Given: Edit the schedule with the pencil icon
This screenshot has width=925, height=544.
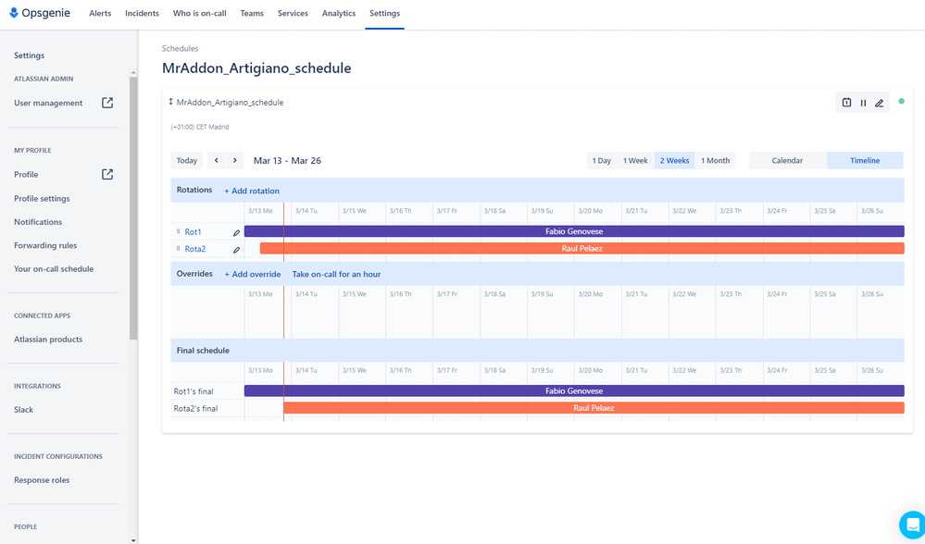Looking at the screenshot, I should click(879, 103).
